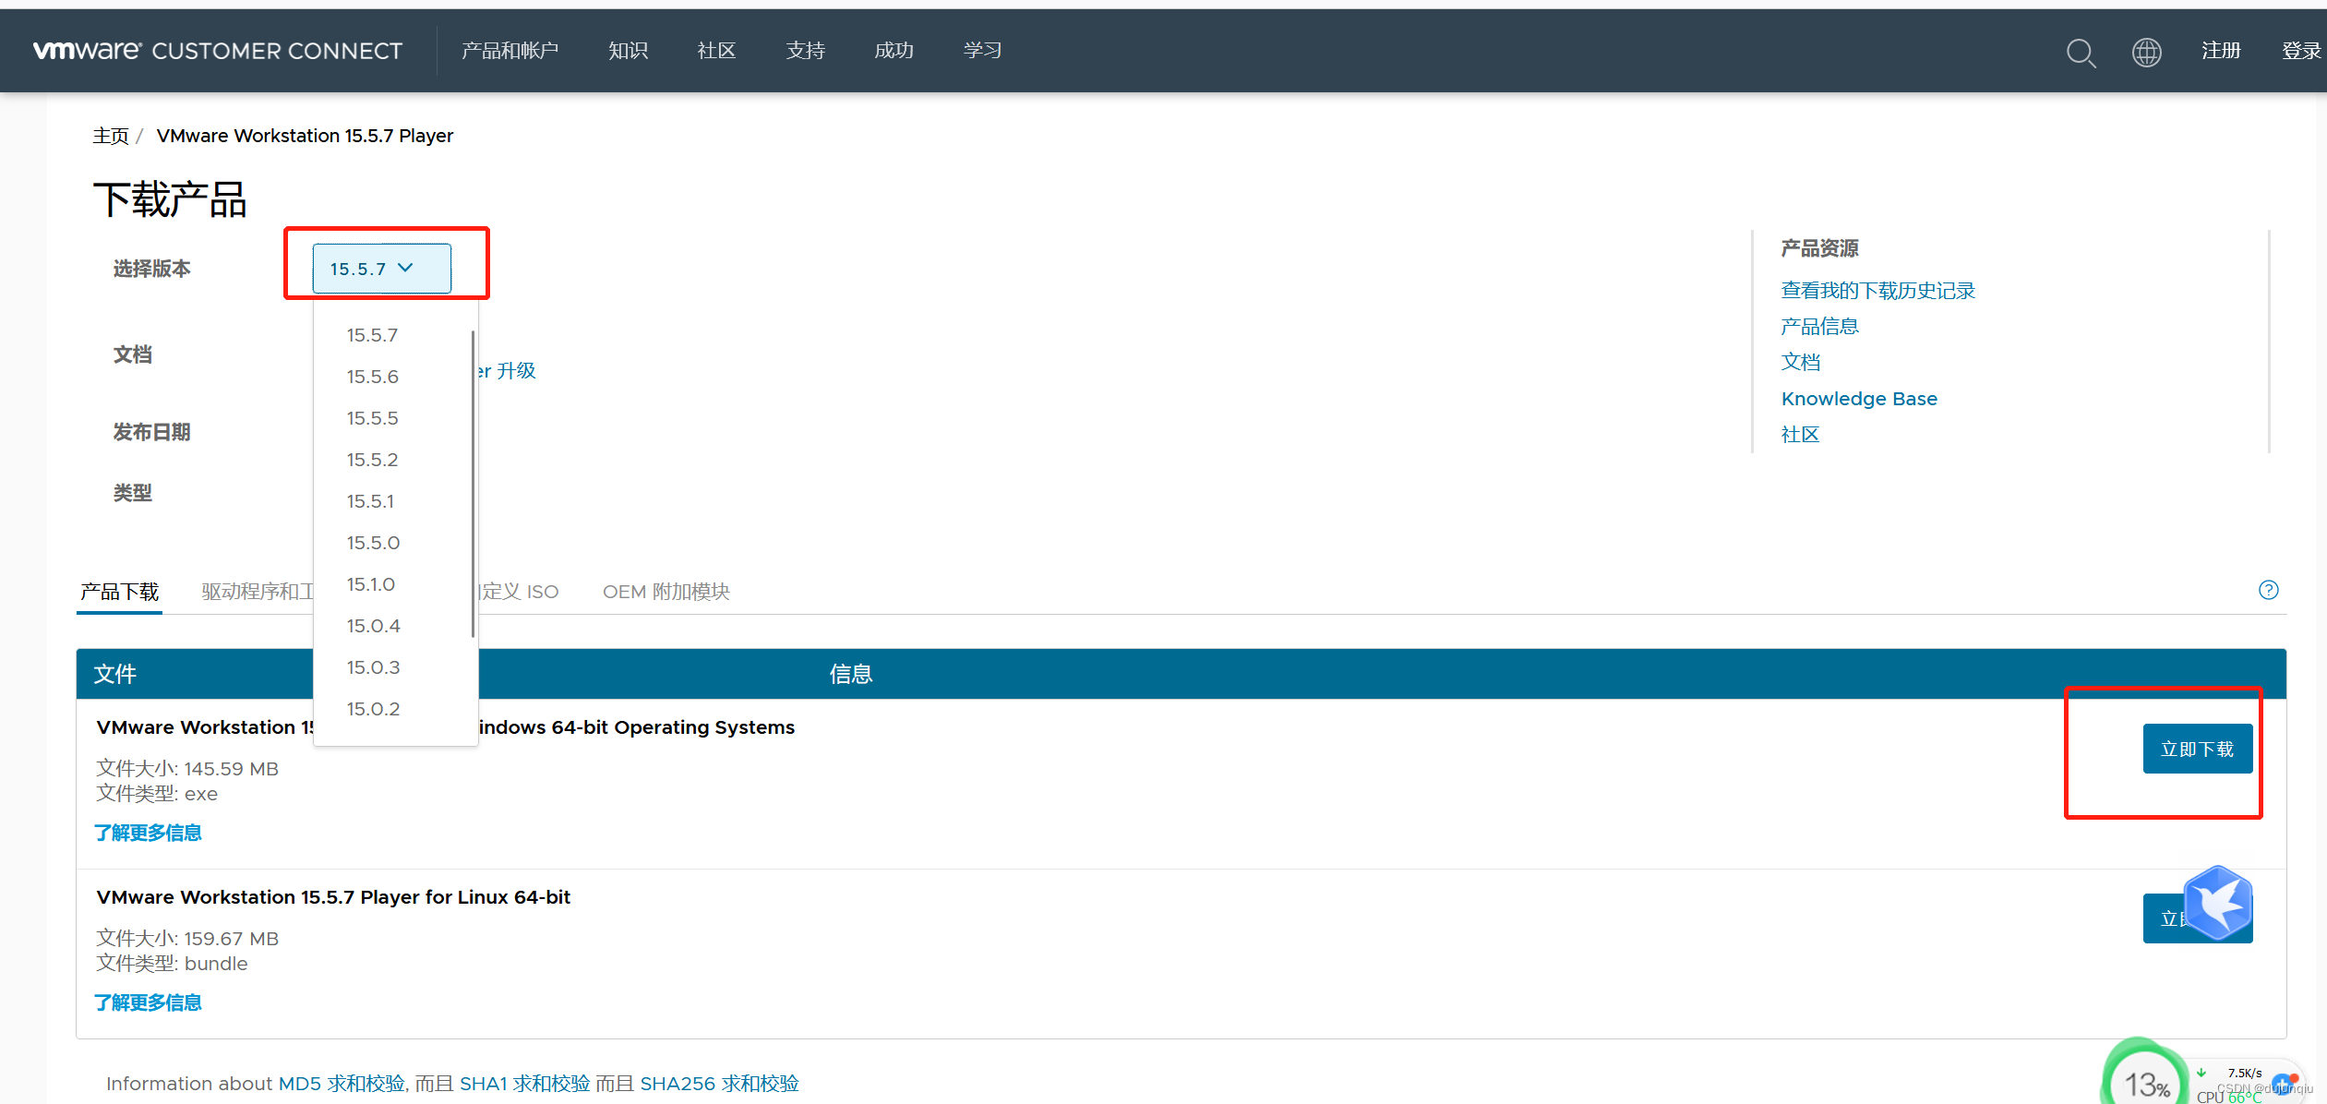
Task: Click the Linux 64-bit product title
Action: pyautogui.click(x=333, y=897)
